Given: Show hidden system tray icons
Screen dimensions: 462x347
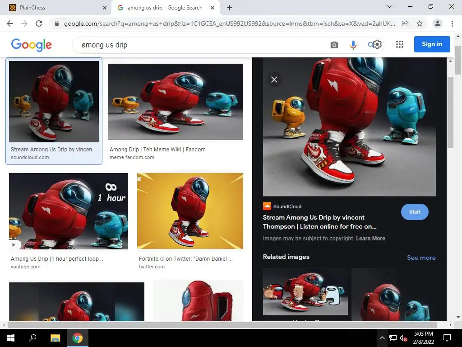Looking at the screenshot, I should [382, 338].
